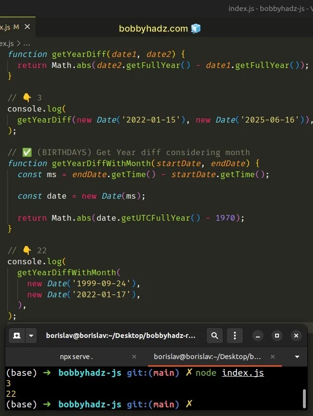Maximize the terminal window
Viewport: 313px width, 416px height.
pos(277,336)
